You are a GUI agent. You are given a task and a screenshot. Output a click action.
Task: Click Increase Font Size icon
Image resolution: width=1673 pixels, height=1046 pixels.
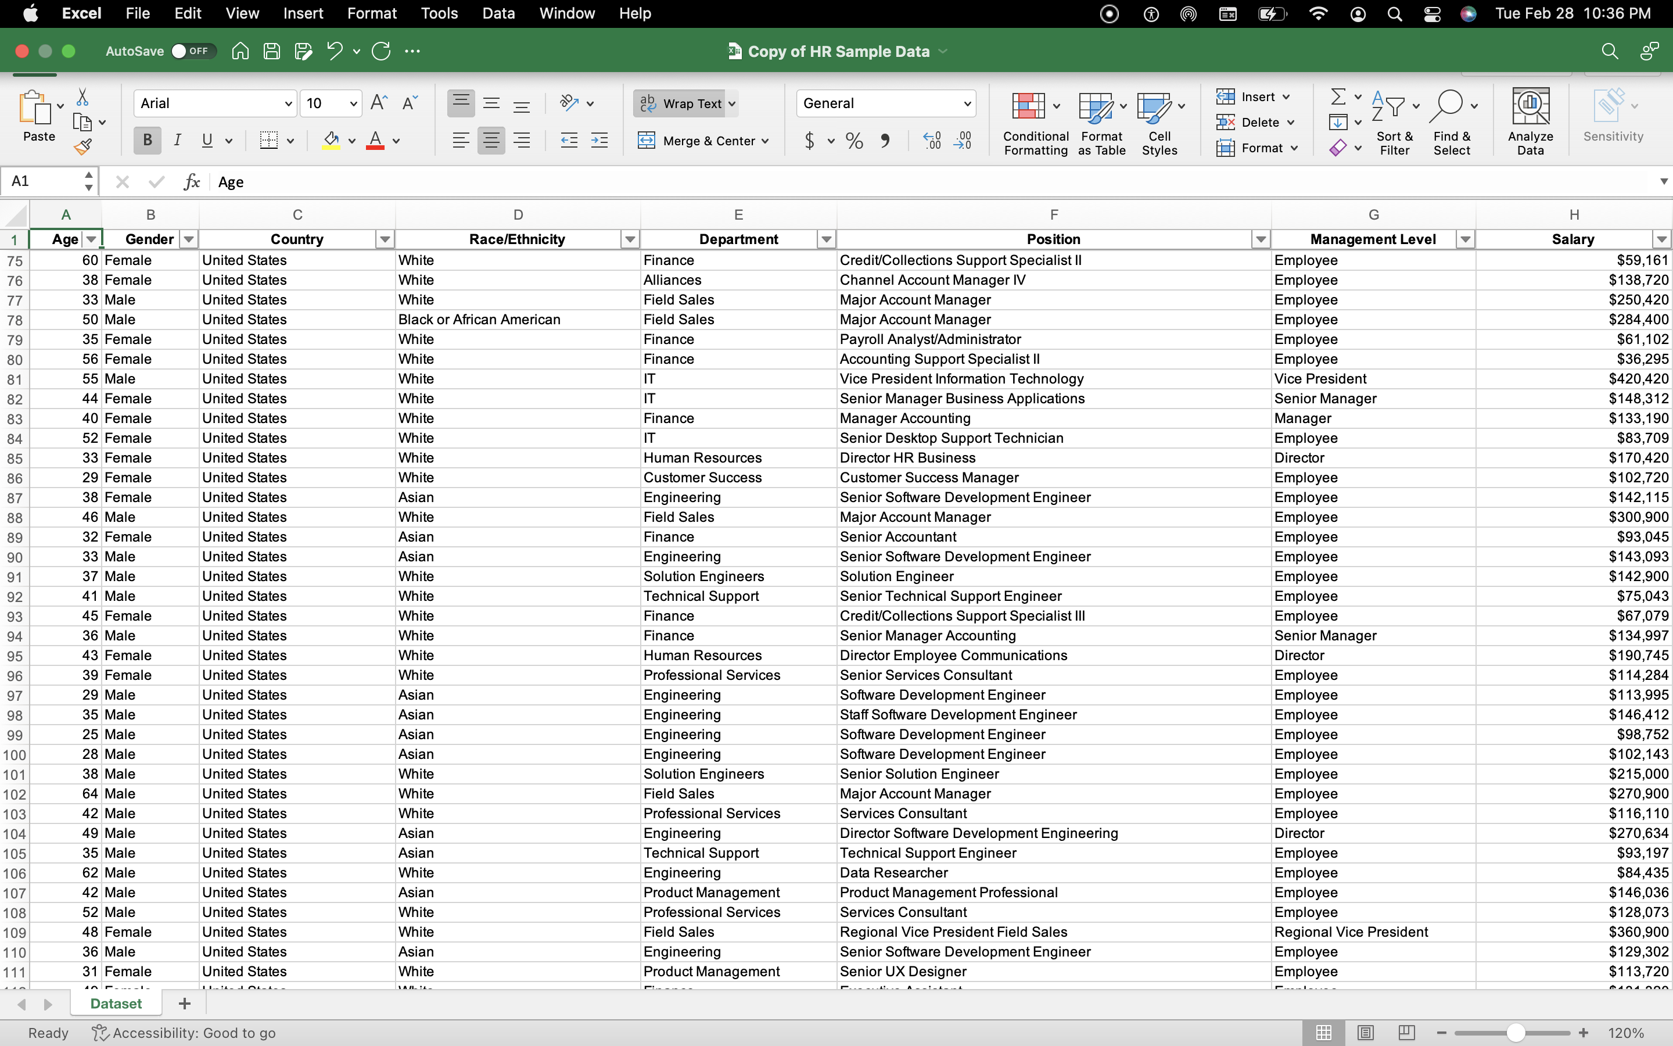[x=379, y=103]
